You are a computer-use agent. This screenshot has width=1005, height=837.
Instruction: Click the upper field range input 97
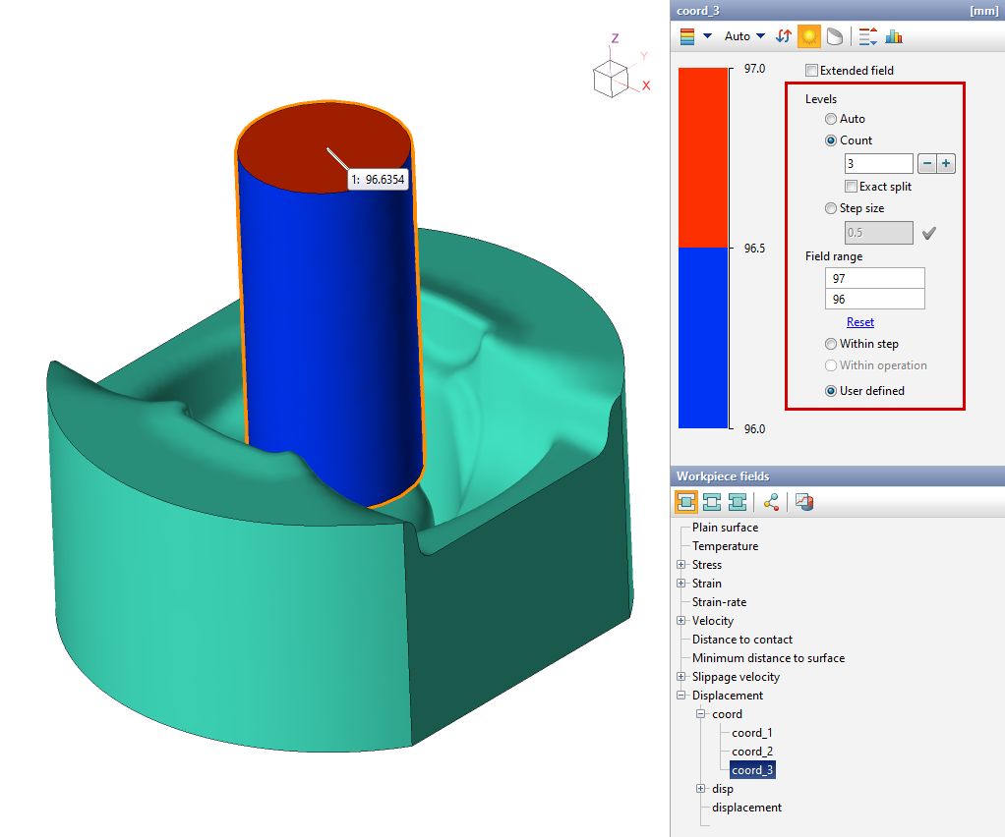point(874,279)
